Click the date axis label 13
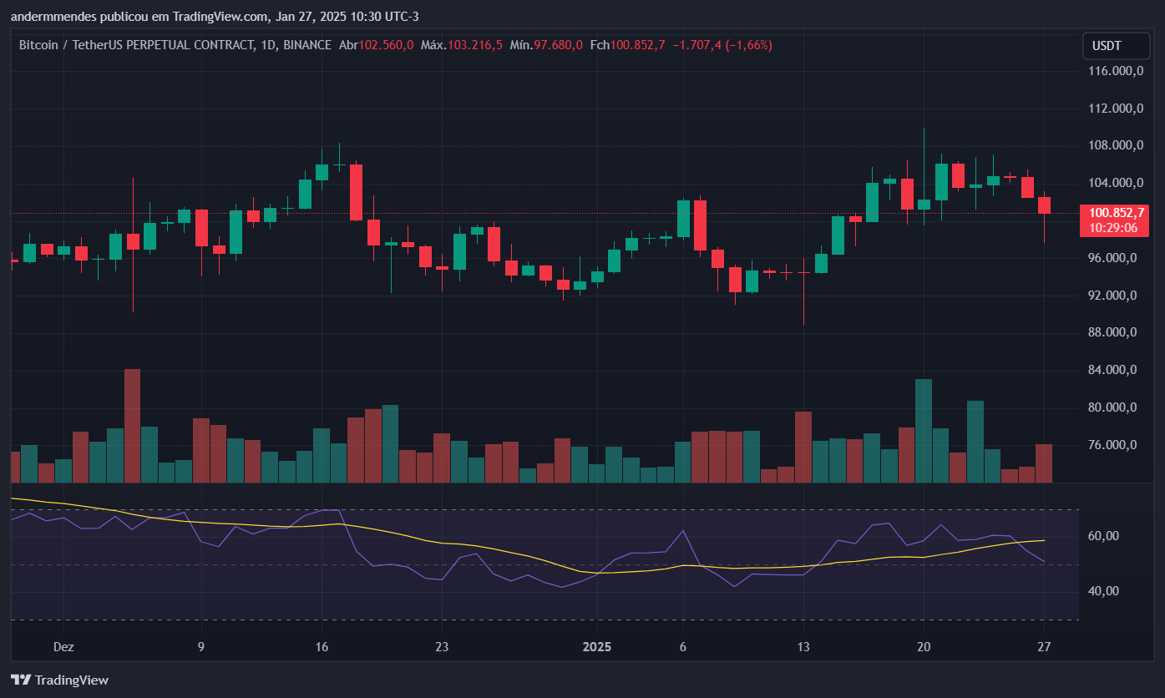Viewport: 1165px width, 698px height. [803, 647]
